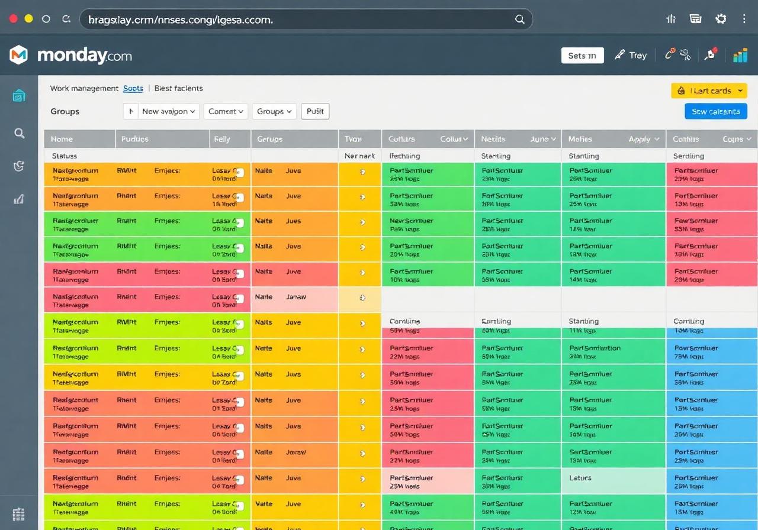The image size is (758, 530).
Task: Click the card icon beside the gear
Action: pyautogui.click(x=696, y=19)
